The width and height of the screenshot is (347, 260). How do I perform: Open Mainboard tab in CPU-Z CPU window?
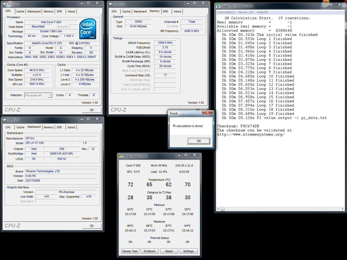[34, 11]
